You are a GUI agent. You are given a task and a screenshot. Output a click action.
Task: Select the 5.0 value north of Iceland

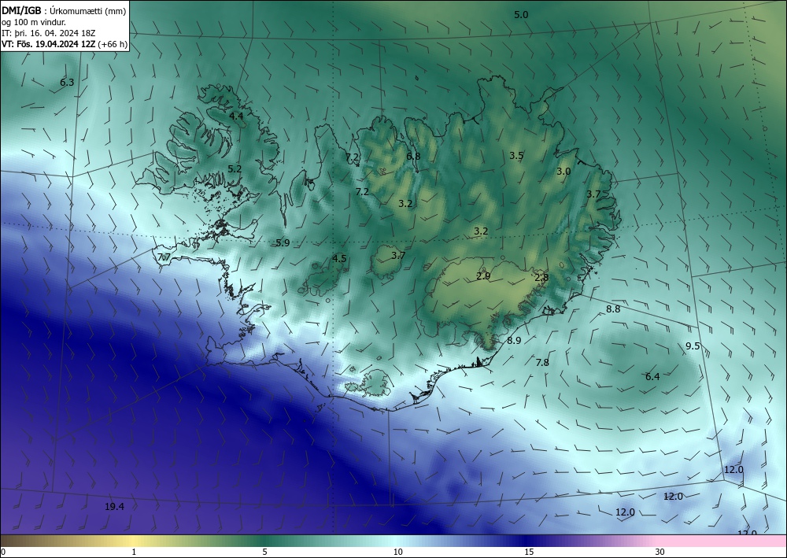click(521, 14)
